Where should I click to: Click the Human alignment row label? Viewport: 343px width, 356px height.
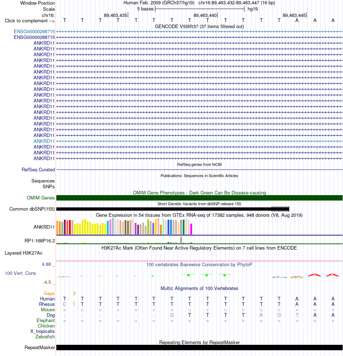point(48,299)
